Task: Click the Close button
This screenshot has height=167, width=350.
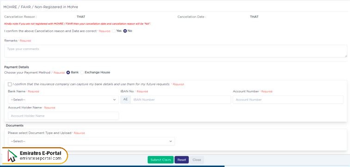Action: (x=197, y=160)
